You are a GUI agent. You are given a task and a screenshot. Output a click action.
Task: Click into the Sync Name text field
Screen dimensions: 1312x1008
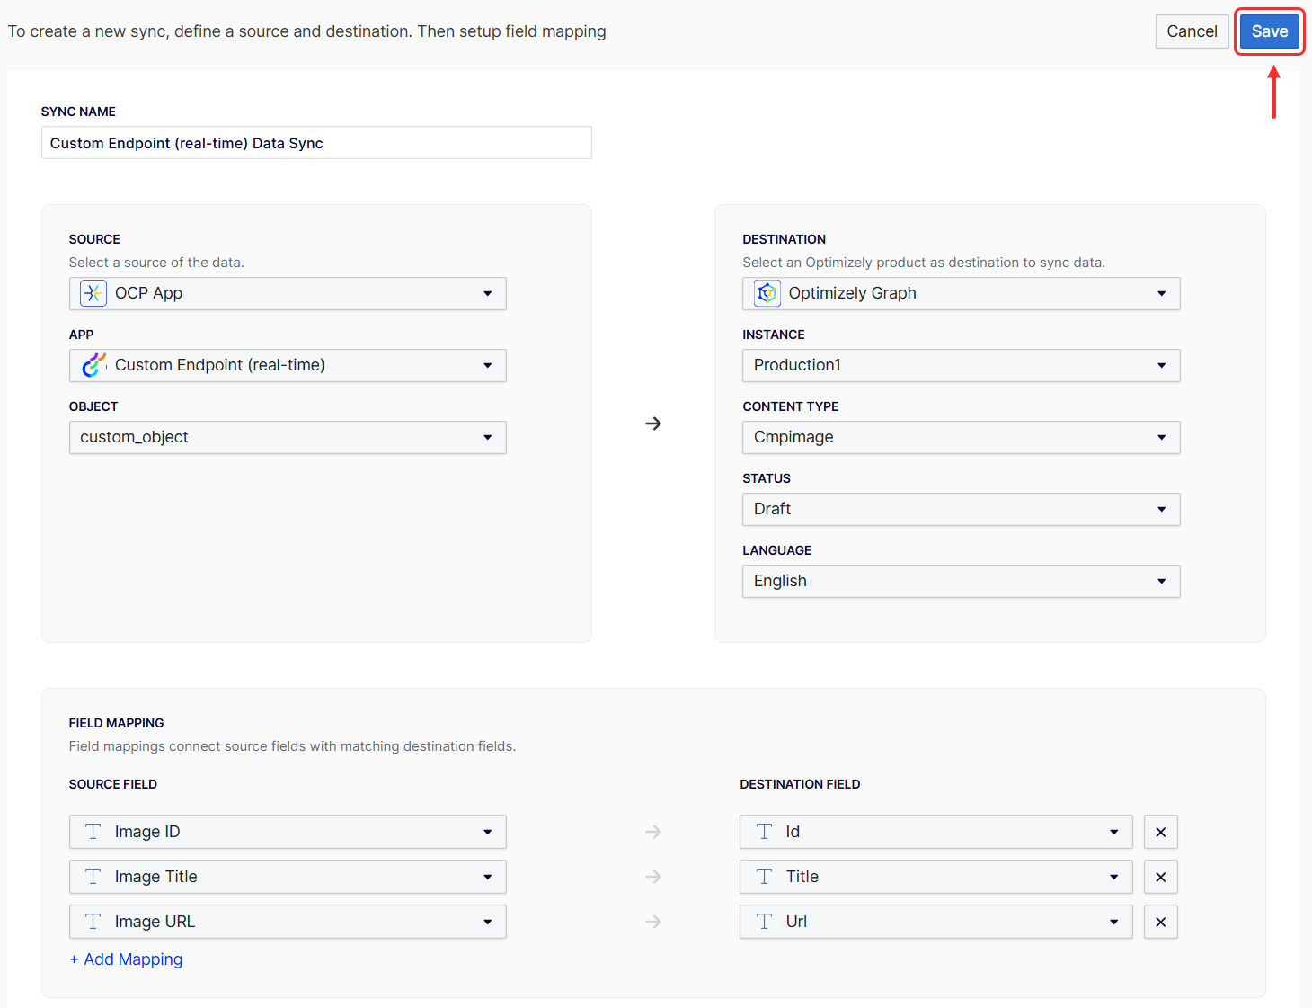(316, 143)
